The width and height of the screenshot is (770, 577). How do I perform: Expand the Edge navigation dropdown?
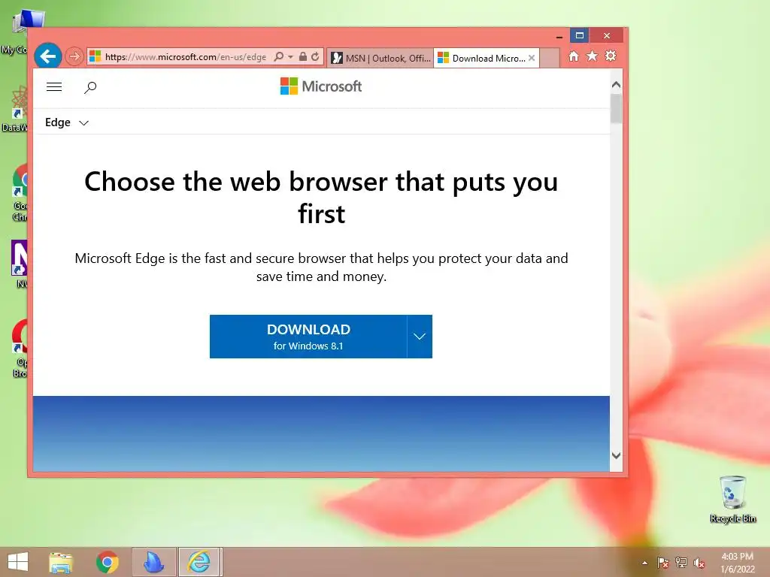pos(67,122)
